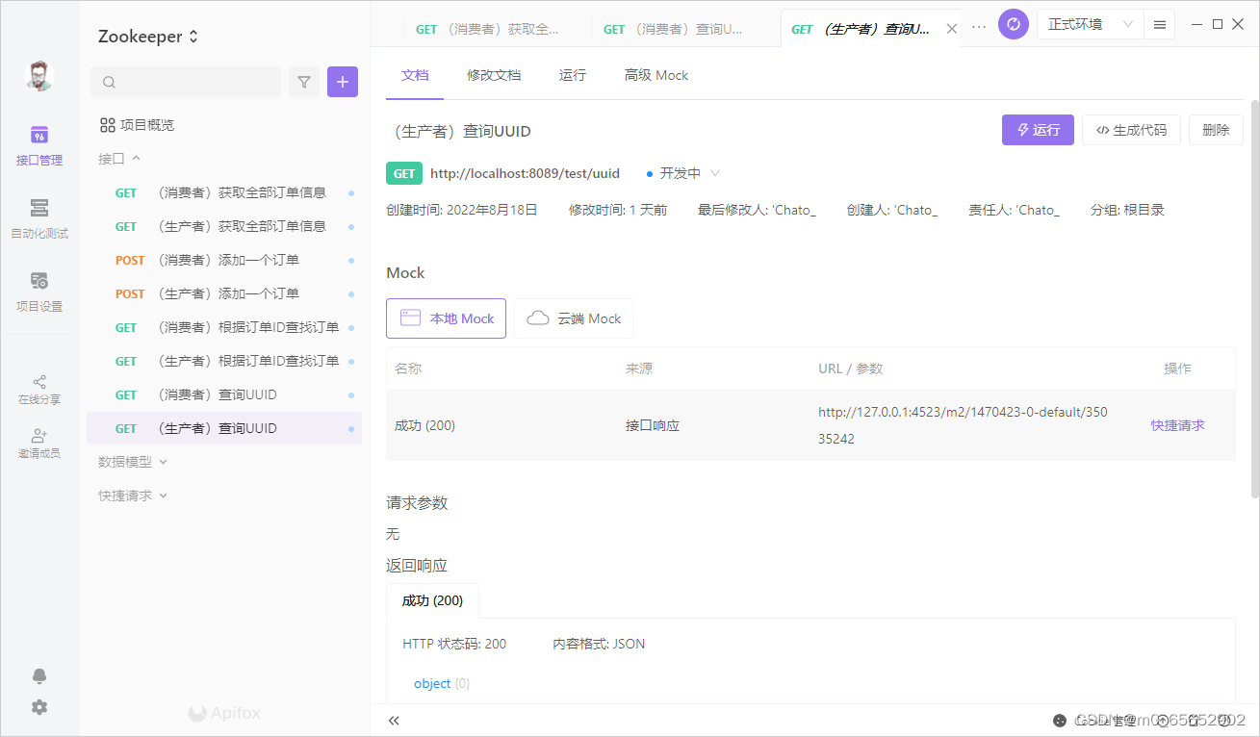Click the vertical scrollbar of document pane

click(1254, 298)
